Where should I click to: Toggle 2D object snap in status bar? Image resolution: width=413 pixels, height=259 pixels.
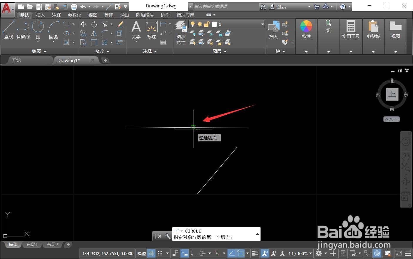[240, 253]
